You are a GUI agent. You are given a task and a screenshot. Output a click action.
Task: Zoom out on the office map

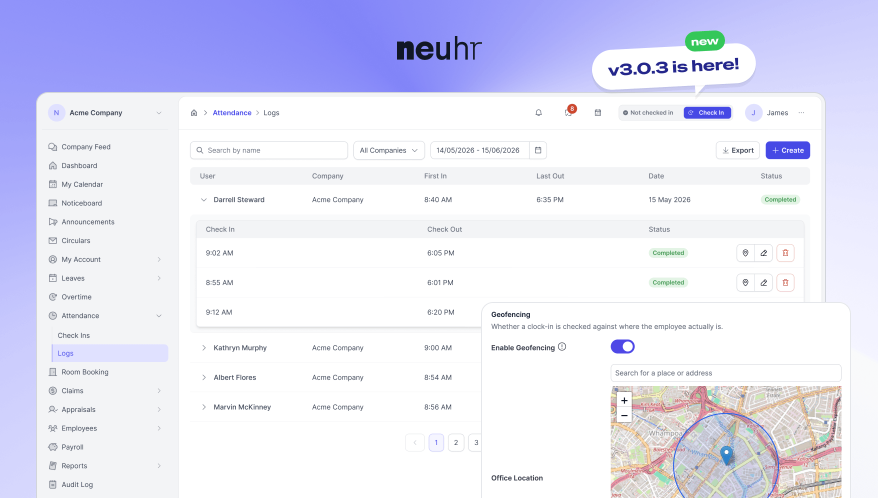(x=624, y=415)
